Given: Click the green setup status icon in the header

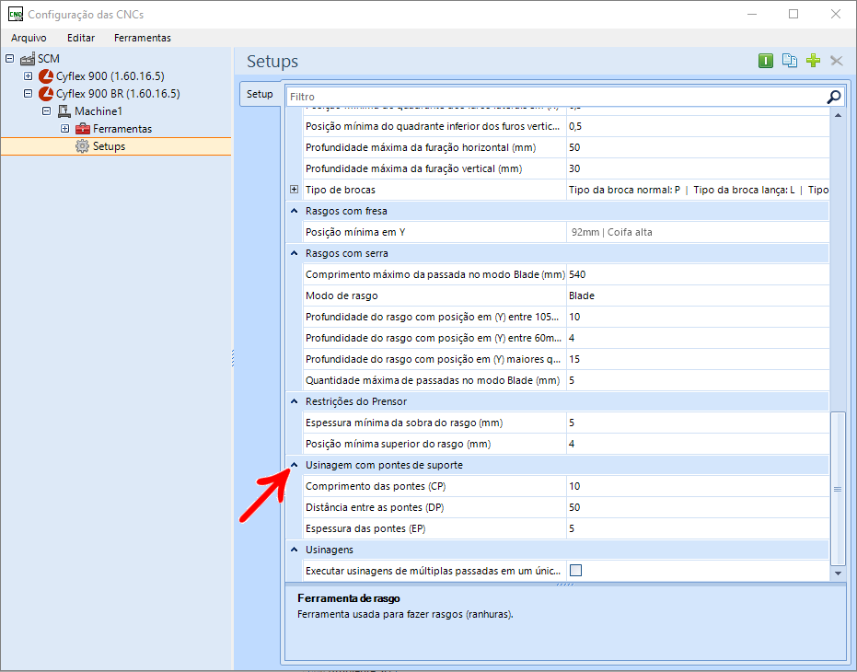Looking at the screenshot, I should pos(766,61).
